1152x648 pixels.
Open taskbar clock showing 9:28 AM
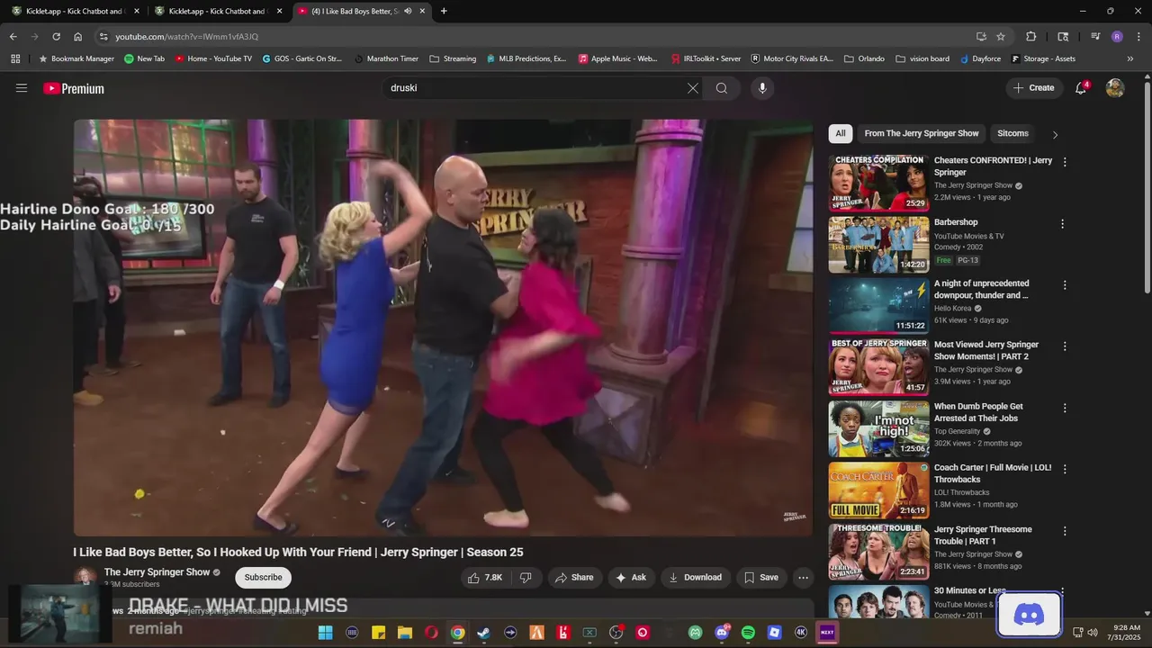[x=1124, y=632]
